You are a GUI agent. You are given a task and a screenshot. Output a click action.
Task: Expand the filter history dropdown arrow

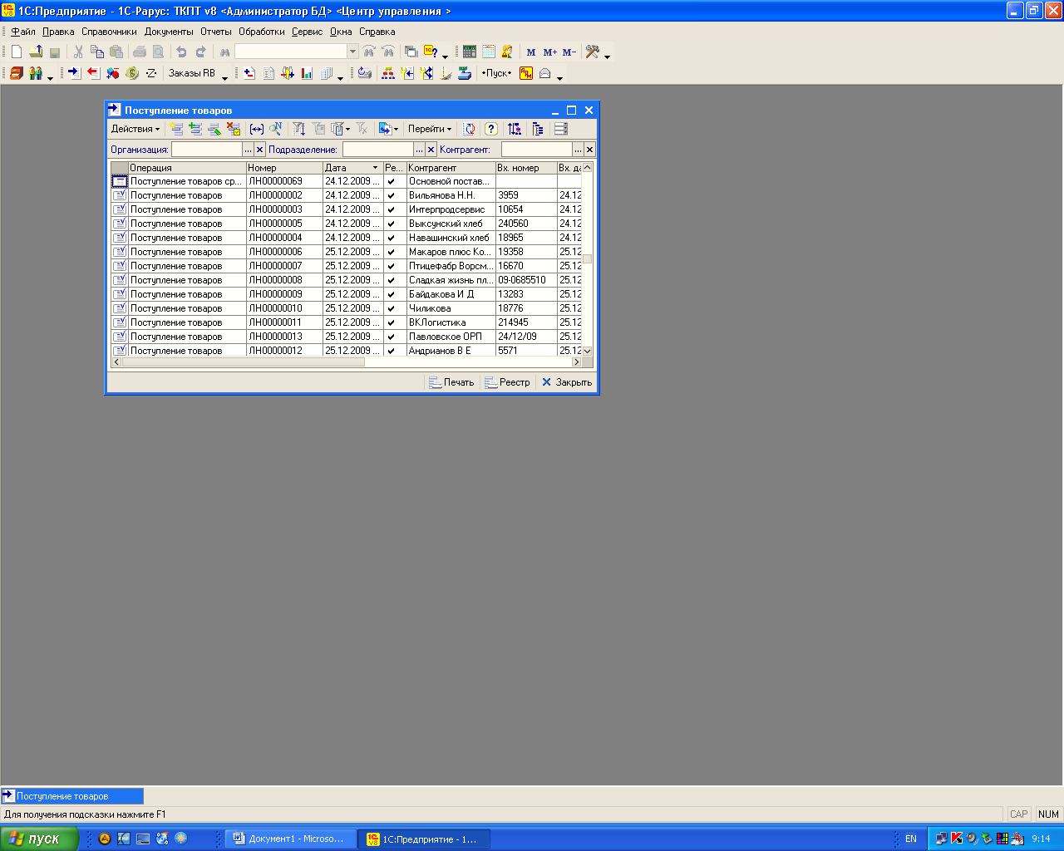347,129
